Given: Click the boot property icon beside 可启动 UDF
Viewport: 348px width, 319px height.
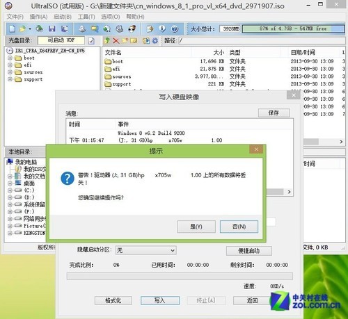Looking at the screenshot, I should pyautogui.click(x=91, y=41).
